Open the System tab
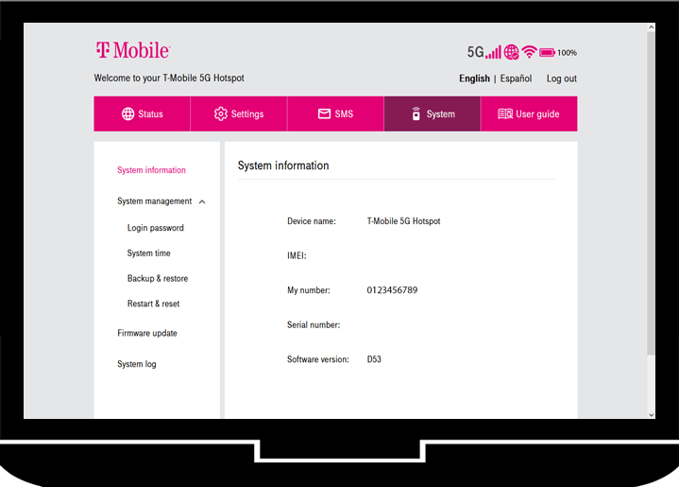The image size is (679, 487). coord(432,114)
